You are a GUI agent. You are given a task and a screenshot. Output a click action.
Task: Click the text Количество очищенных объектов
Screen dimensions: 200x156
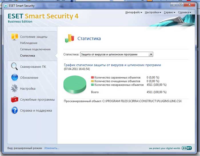(117, 81)
